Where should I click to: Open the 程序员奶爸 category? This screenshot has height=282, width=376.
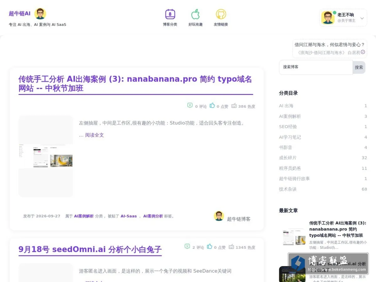[x=290, y=168]
